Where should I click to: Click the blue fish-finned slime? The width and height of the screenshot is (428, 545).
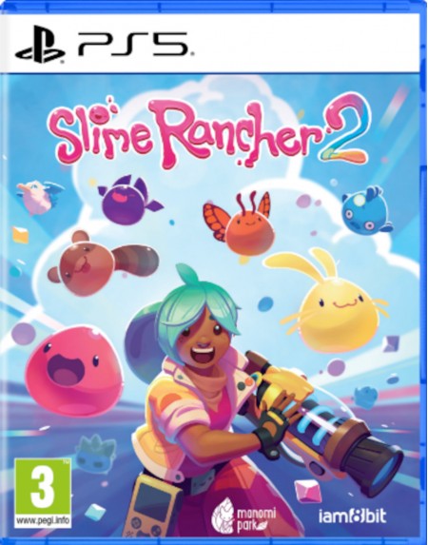tap(366, 210)
